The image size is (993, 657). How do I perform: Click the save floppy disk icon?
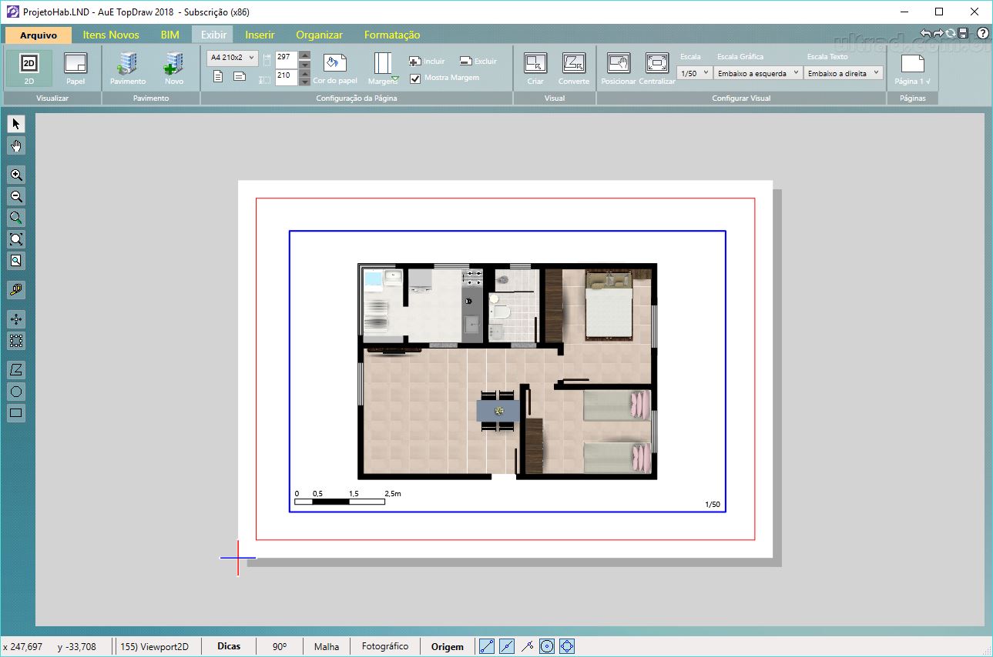(x=963, y=34)
